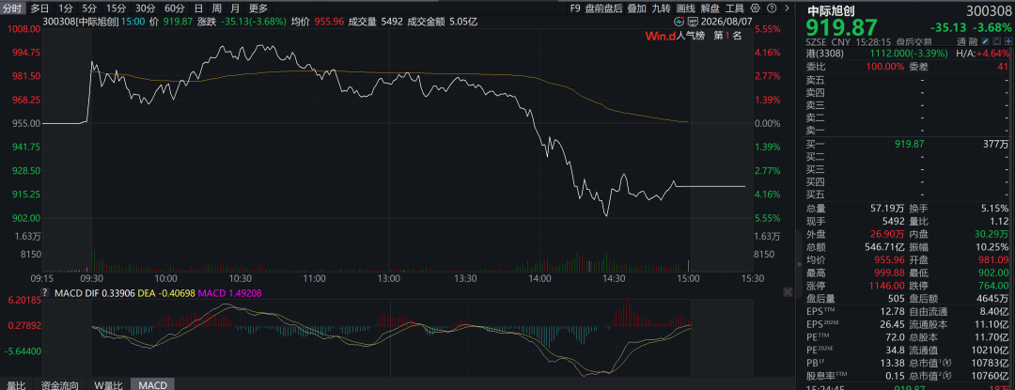The width and height of the screenshot is (1015, 390).
Task: Select the 5分 period tab
Action: click(89, 8)
